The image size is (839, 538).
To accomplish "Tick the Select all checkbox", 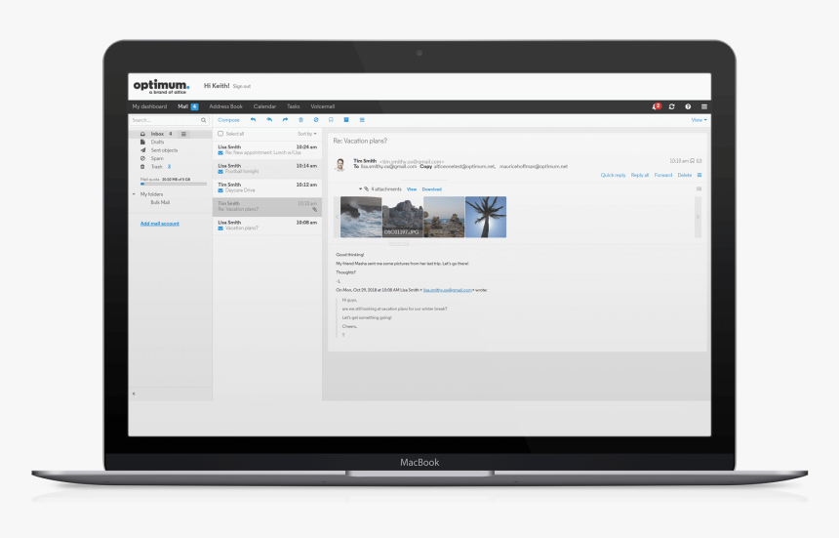I will 220,134.
